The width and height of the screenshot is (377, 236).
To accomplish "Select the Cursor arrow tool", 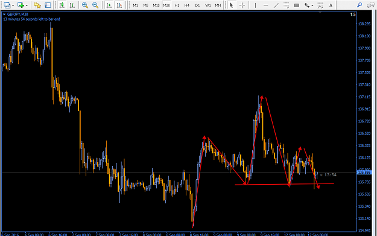I will tap(232, 5).
